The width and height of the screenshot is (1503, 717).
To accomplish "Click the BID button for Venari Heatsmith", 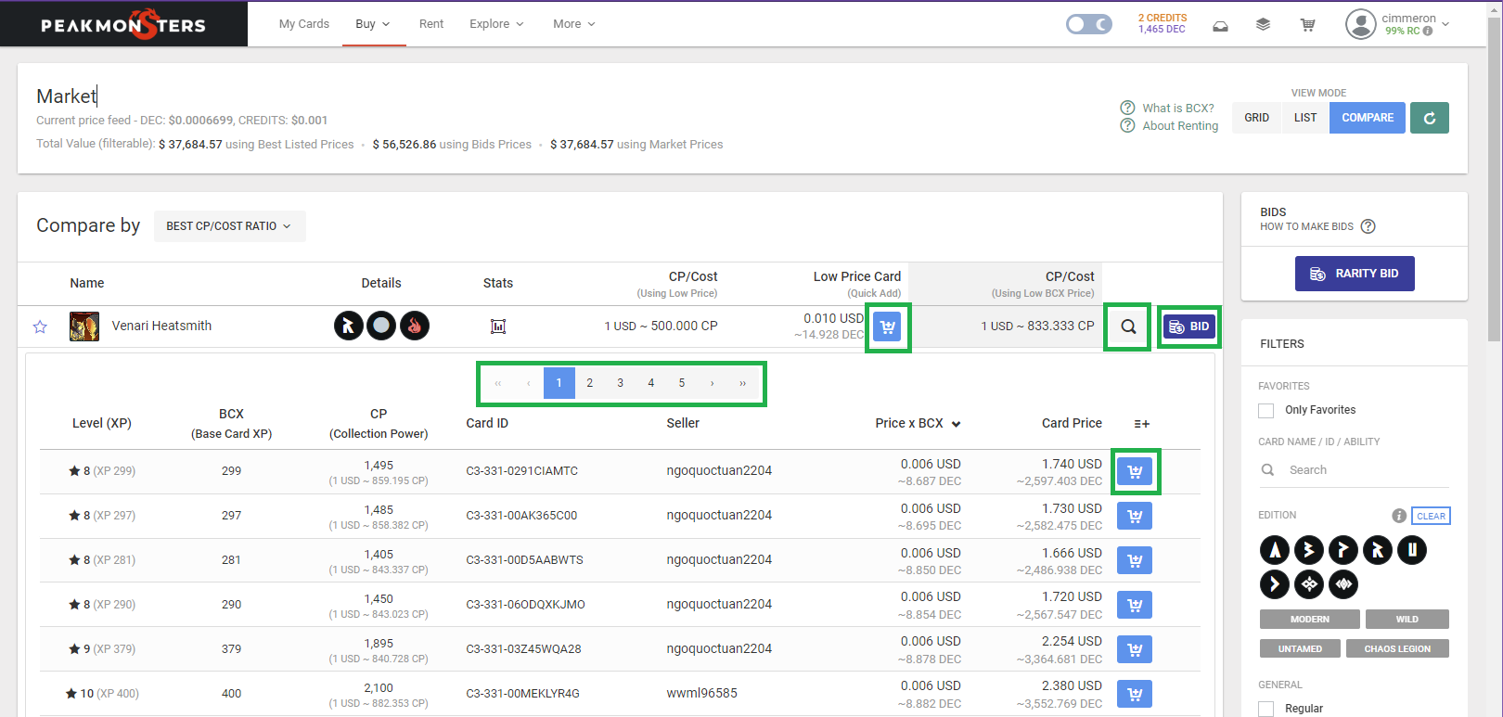I will [x=1189, y=326].
